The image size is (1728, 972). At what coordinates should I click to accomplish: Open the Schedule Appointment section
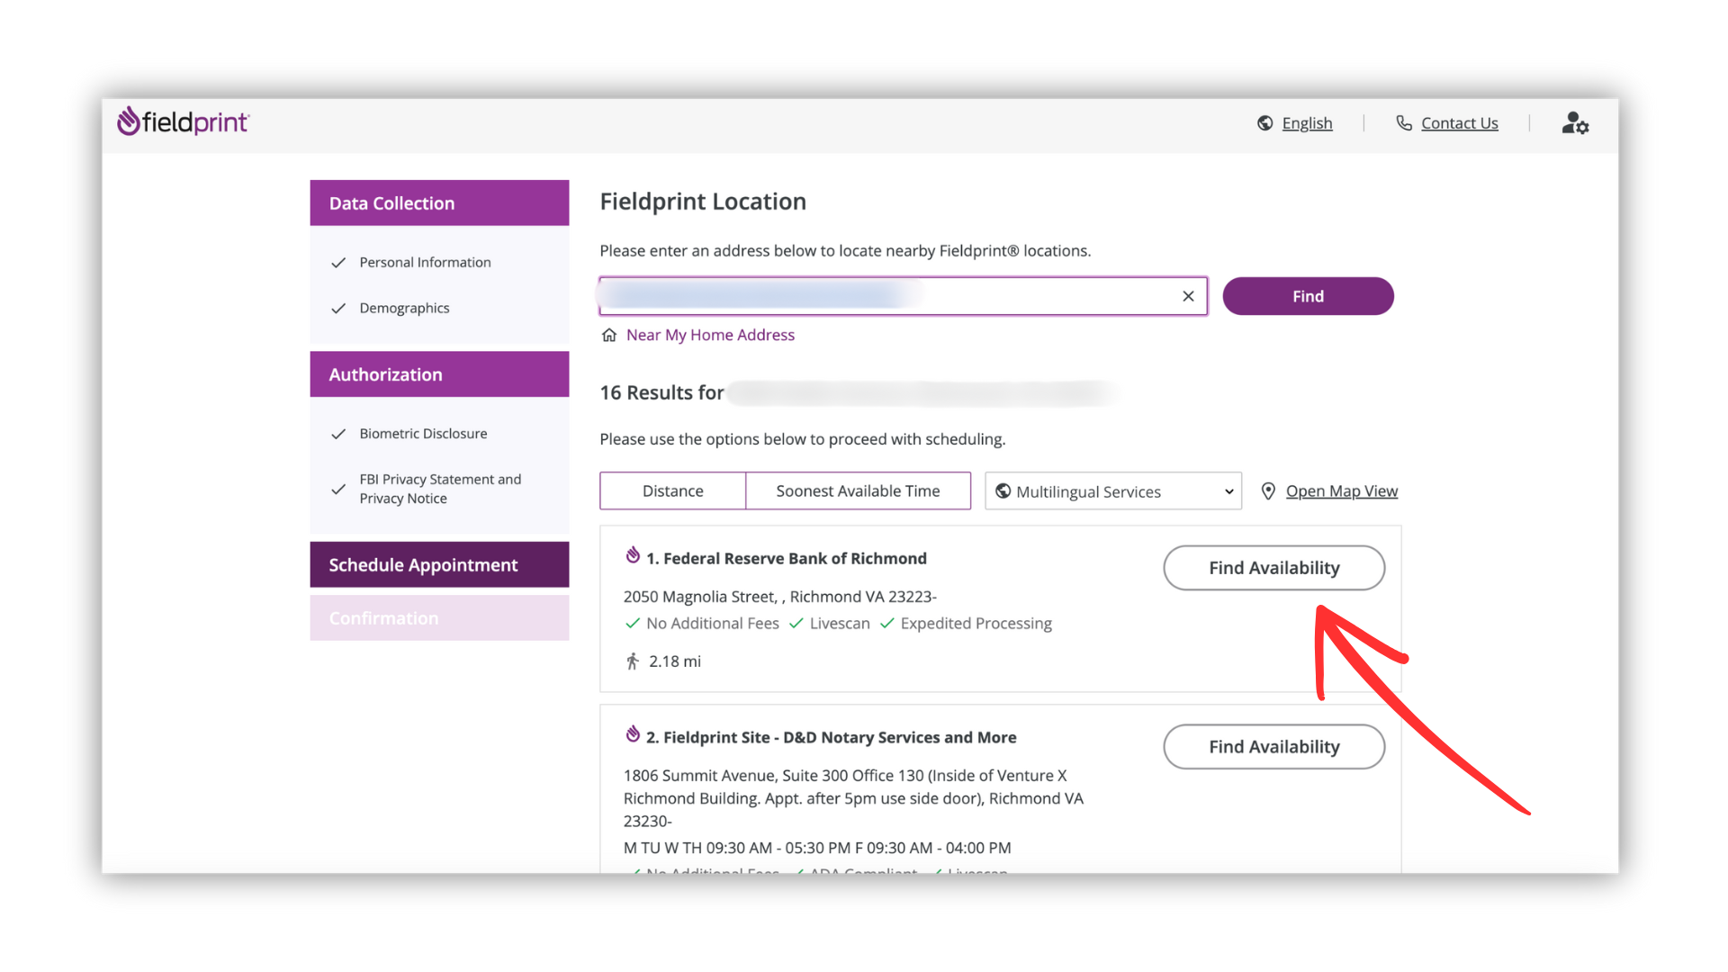click(439, 564)
